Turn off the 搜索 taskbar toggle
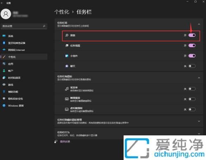 point(192,35)
